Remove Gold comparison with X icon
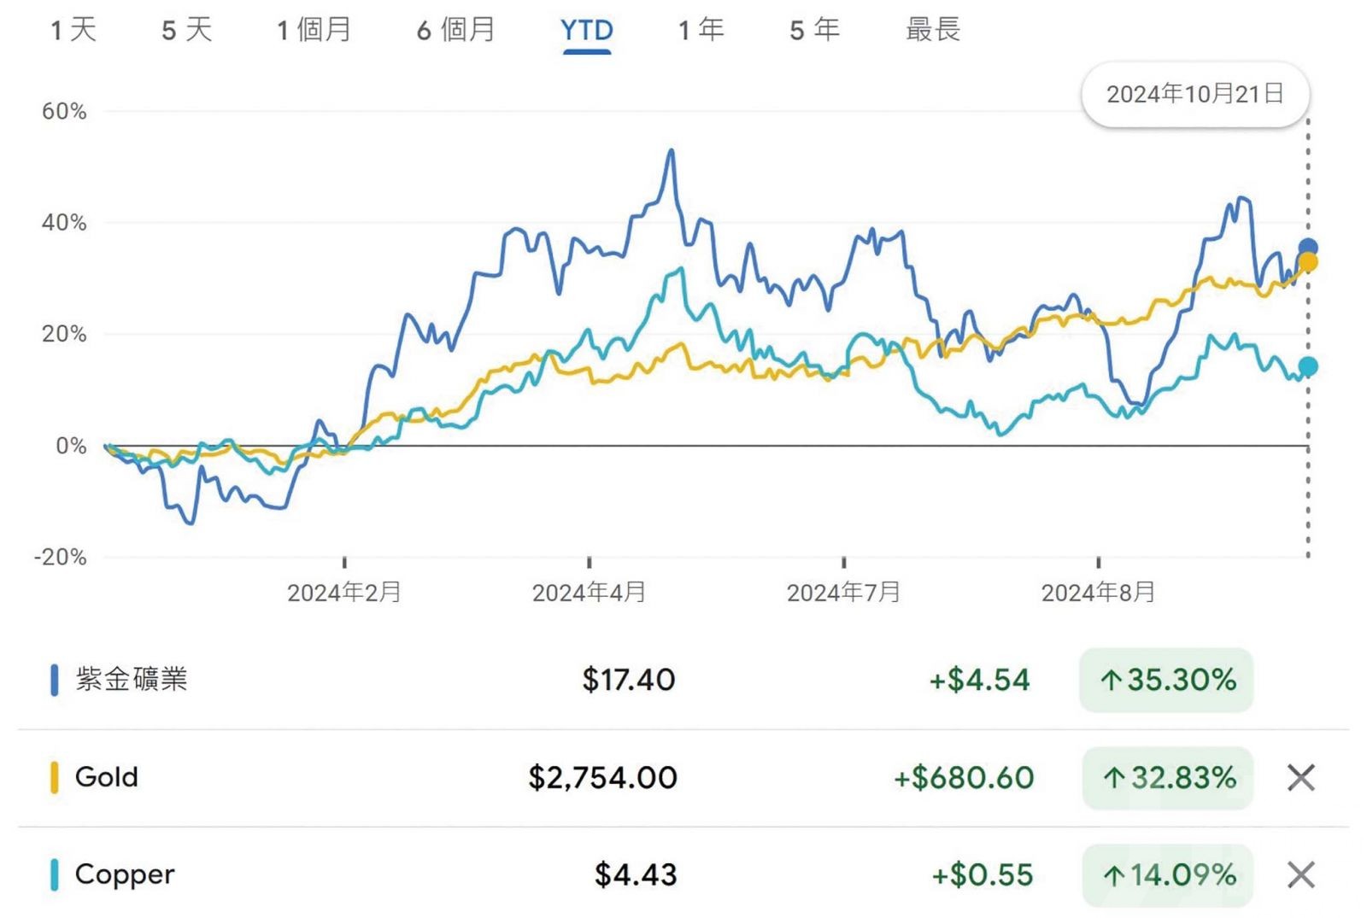This screenshot has height=918, width=1367. [1300, 777]
